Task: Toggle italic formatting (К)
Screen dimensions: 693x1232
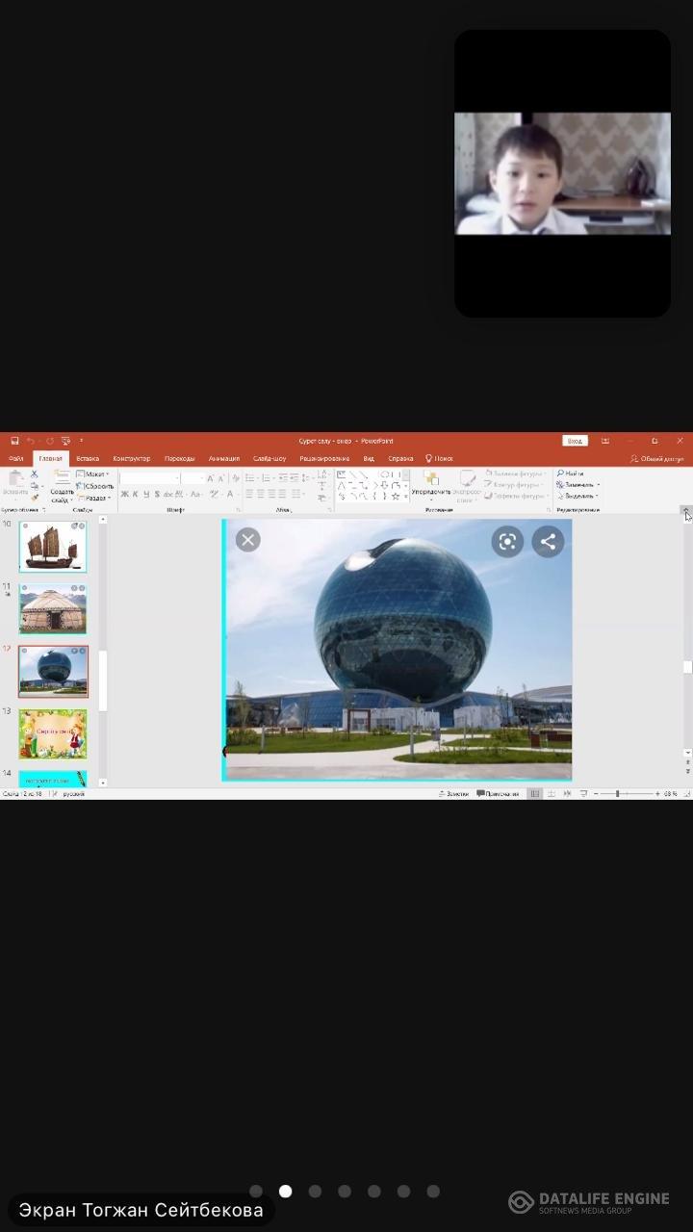Action: [x=136, y=494]
